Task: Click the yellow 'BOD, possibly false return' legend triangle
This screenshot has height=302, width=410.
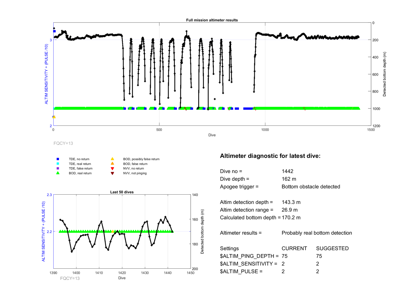Action: [x=112, y=159]
